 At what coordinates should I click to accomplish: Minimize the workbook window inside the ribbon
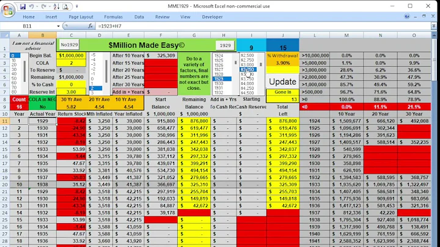click(x=416, y=17)
